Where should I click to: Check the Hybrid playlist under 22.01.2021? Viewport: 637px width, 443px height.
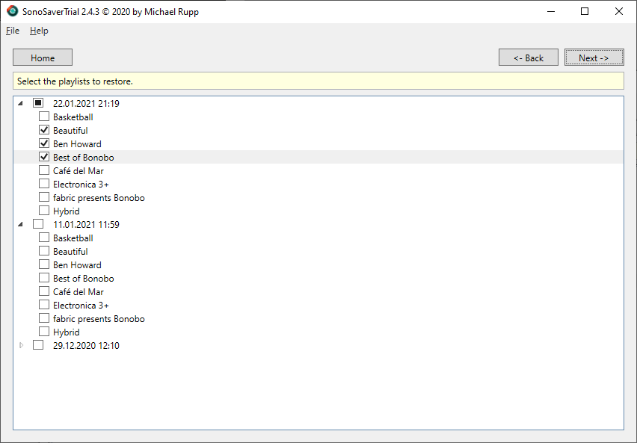[x=43, y=211]
